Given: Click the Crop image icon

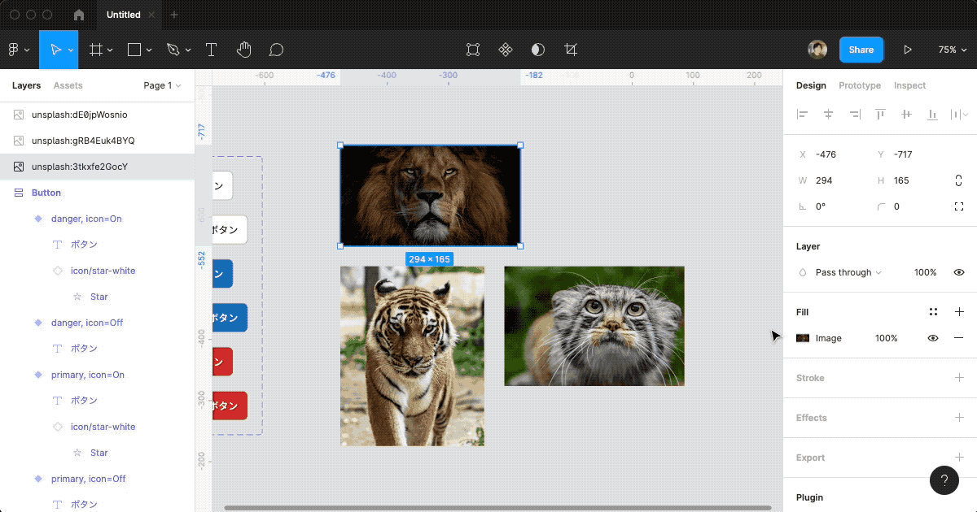Looking at the screenshot, I should [571, 50].
